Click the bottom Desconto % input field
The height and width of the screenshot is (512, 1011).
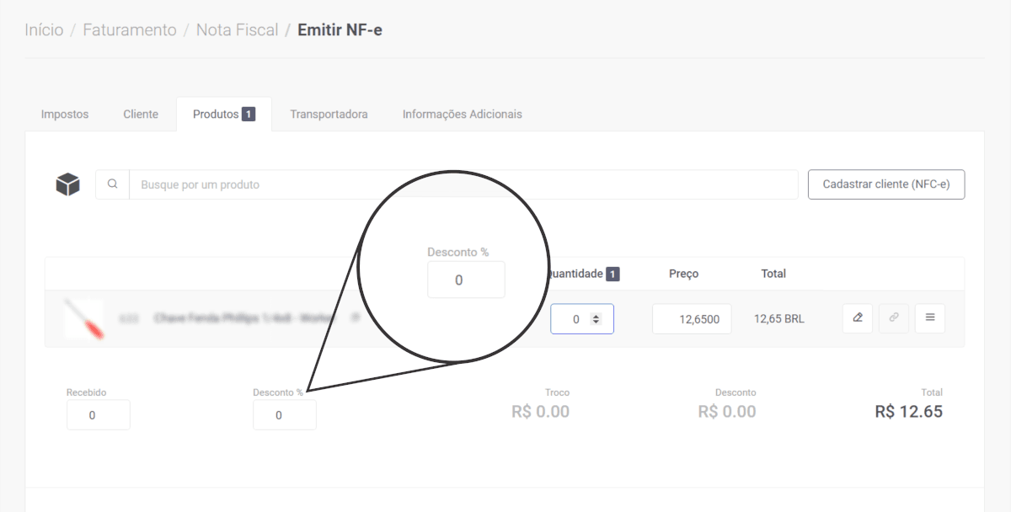285,415
